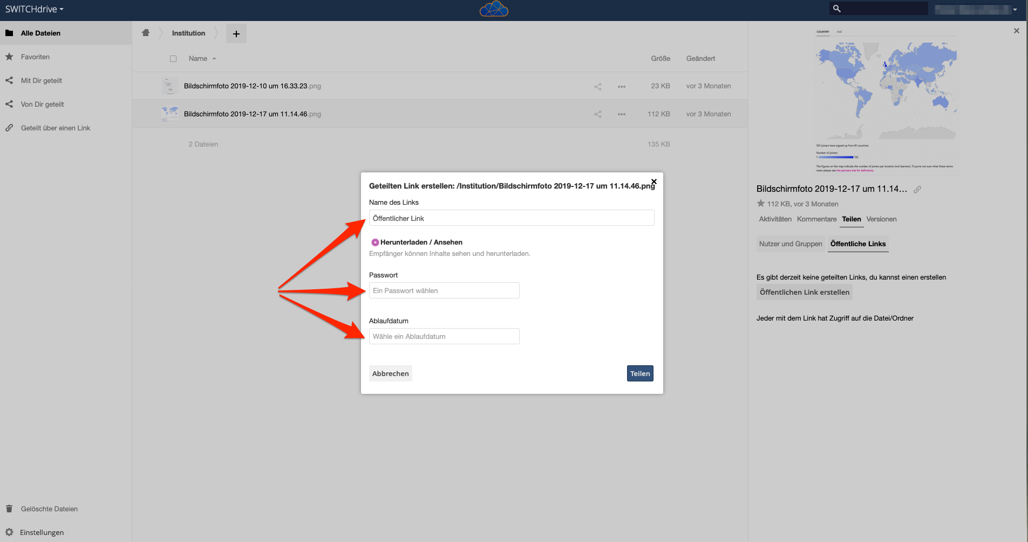This screenshot has height=542, width=1028.
Task: Click the private link icon beside filename
Action: (x=917, y=189)
